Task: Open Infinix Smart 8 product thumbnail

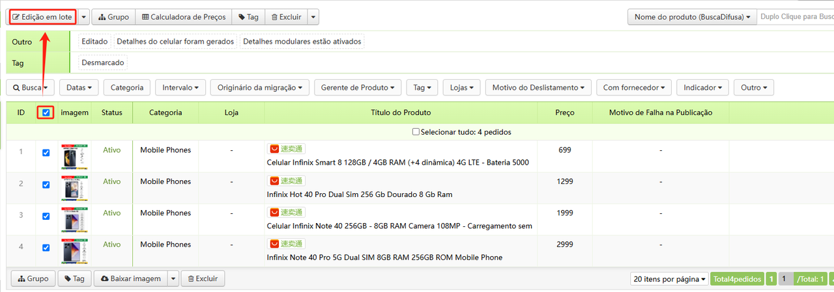Action: [74, 156]
